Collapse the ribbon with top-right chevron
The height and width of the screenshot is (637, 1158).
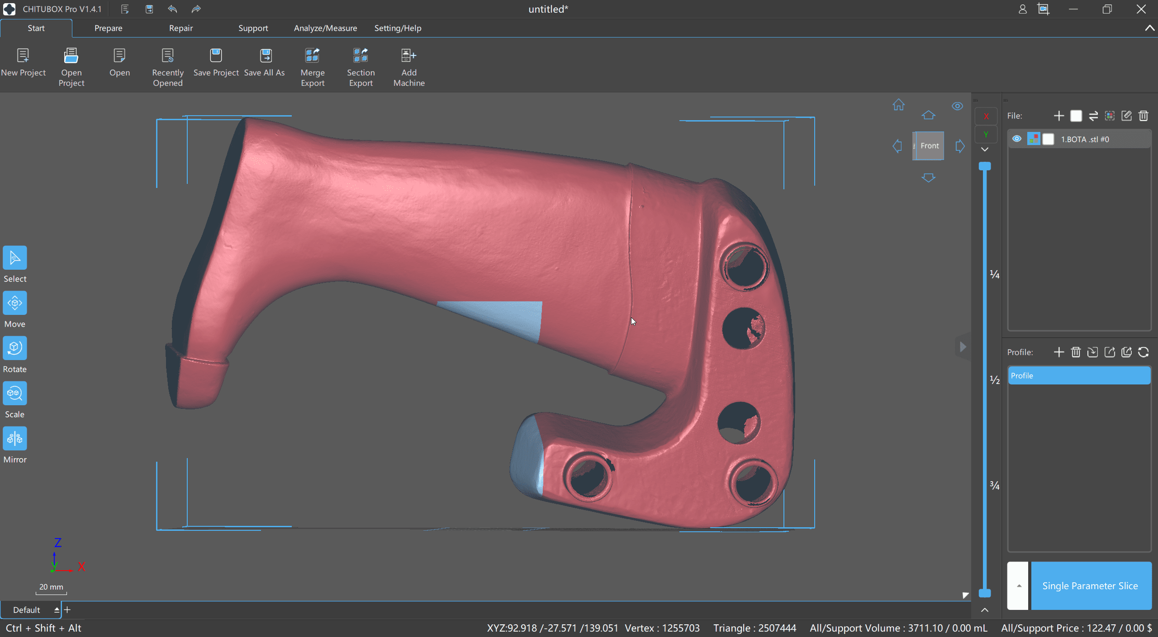pos(1149,28)
